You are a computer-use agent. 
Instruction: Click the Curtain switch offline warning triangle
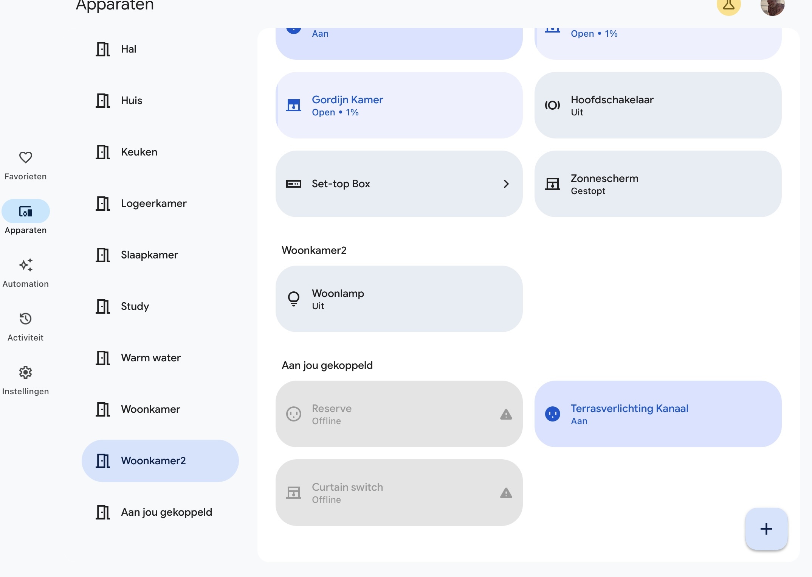[x=506, y=493]
